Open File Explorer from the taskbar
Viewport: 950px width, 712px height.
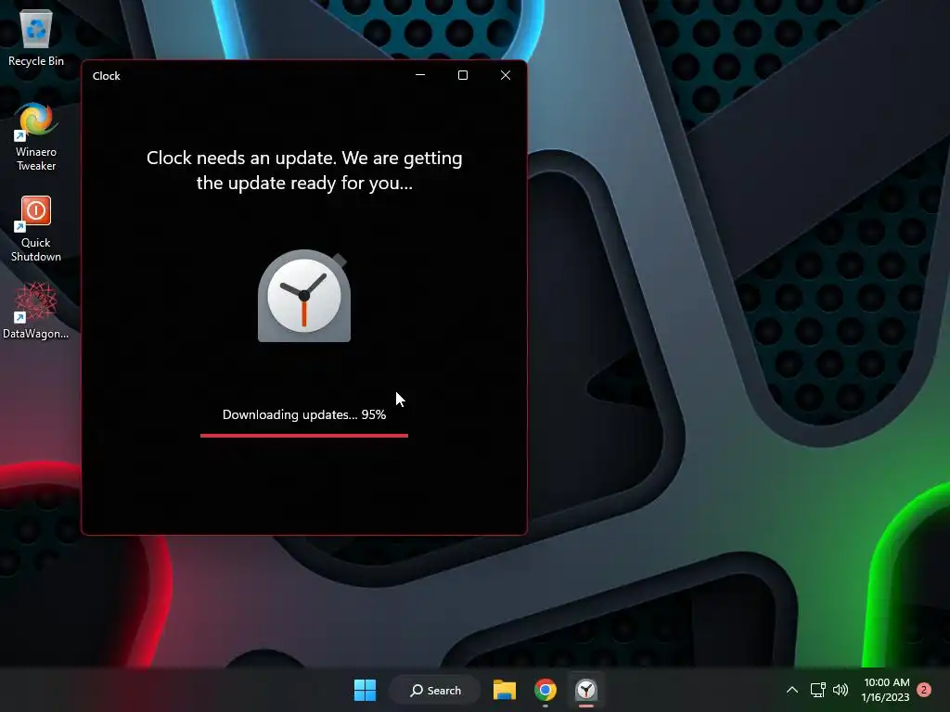pos(504,690)
